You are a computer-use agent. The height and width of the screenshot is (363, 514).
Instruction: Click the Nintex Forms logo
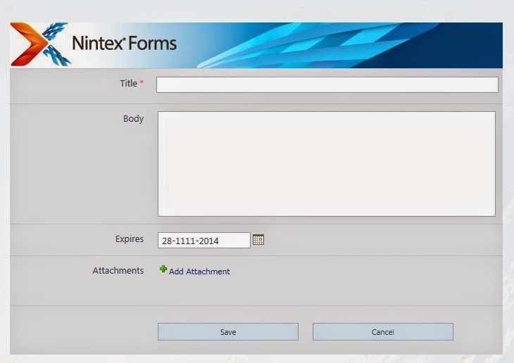click(x=94, y=44)
